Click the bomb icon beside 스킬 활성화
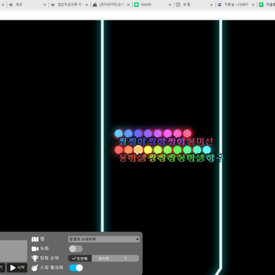The image size is (275, 275). (35, 268)
